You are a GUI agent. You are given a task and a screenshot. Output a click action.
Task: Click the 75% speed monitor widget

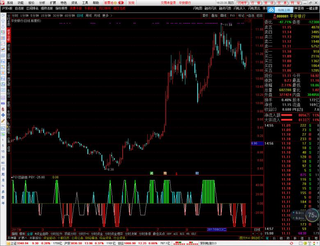[x=312, y=215]
